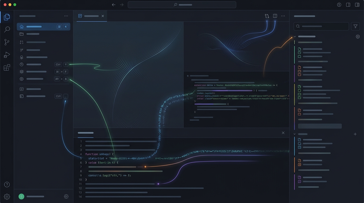Click the question-mark help icon above the settings gear
364x203 pixels.
(x=7, y=184)
